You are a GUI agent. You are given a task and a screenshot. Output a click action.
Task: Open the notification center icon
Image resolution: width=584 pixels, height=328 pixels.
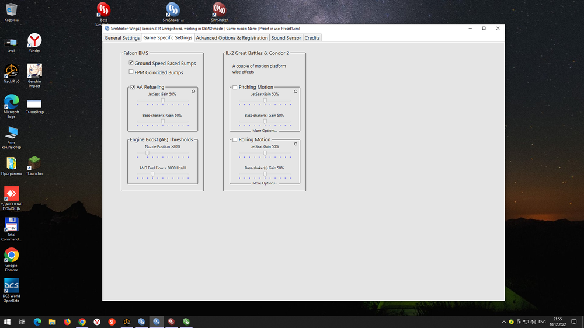click(x=574, y=322)
